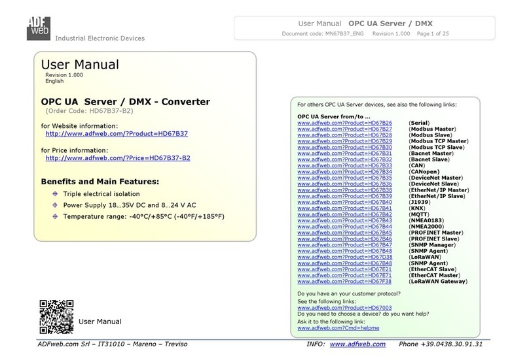This screenshot has width=529, height=364.
Task: Click 'Industrial Electronic Devices' tagline
Action: pyautogui.click(x=100, y=39)
